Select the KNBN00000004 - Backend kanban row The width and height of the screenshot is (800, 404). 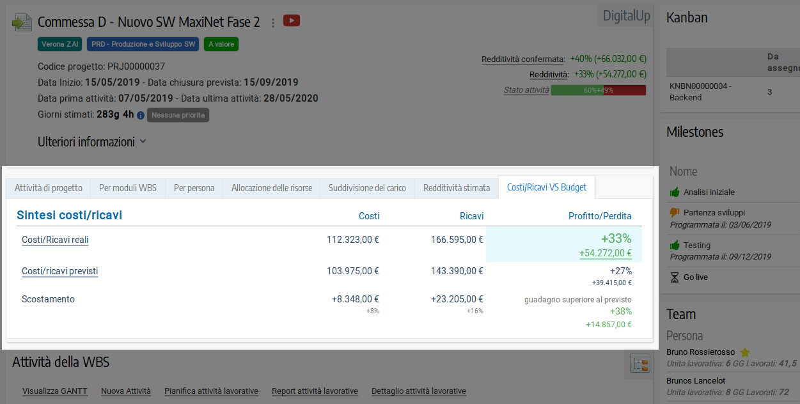click(700, 91)
